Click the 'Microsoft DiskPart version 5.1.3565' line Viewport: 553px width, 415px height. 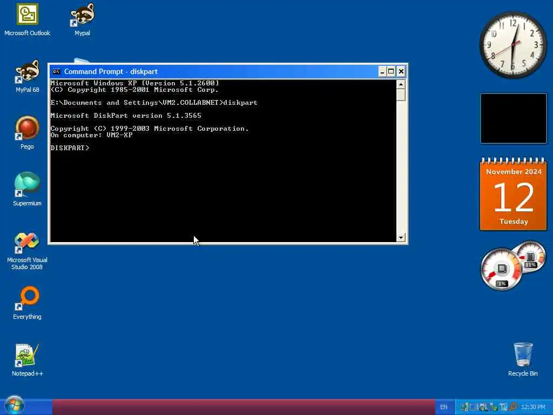[x=126, y=116]
